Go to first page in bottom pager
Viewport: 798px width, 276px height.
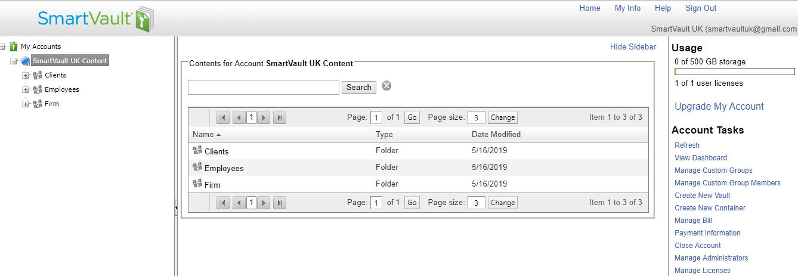(x=222, y=203)
